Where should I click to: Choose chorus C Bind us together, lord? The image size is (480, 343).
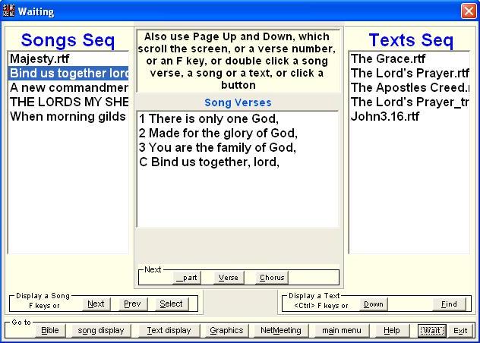click(238, 162)
